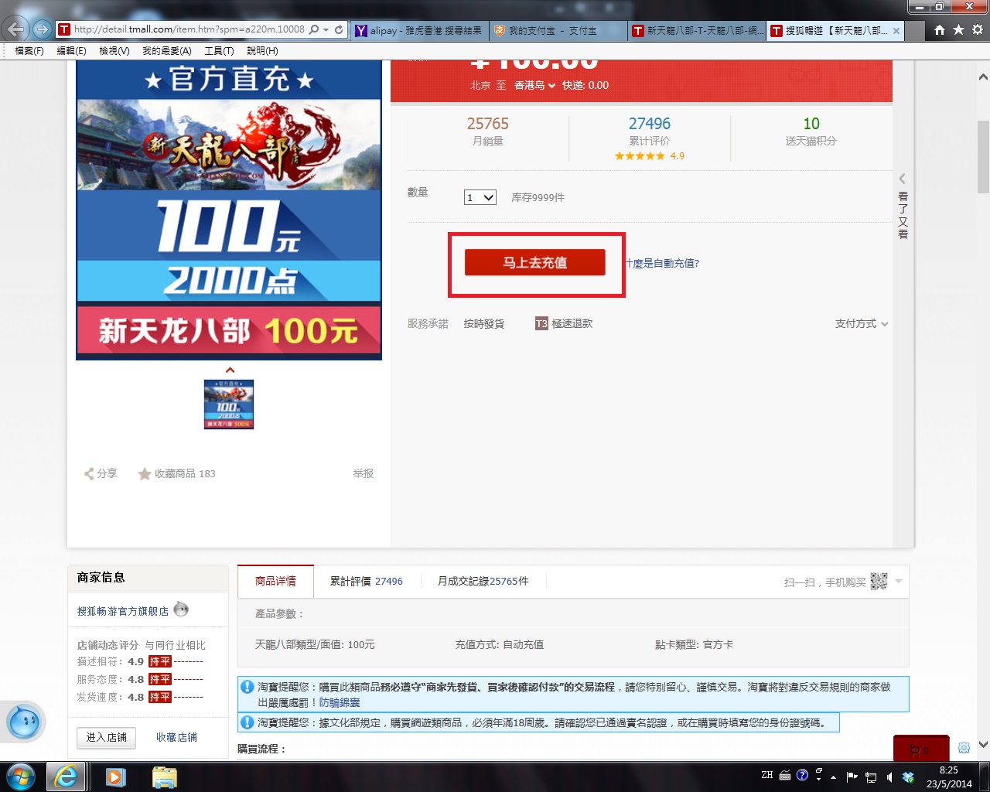Click the 什麼是自動充值? link
Screen dimensions: 990x792
(663, 263)
